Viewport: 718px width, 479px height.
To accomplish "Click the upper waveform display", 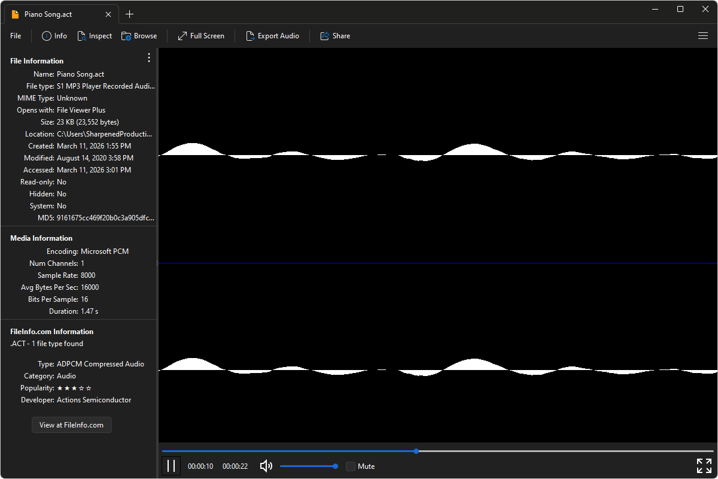I will click(x=437, y=156).
